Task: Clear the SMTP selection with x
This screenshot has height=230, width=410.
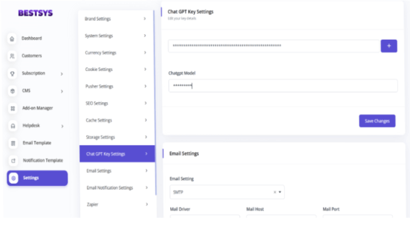Action: (274, 193)
